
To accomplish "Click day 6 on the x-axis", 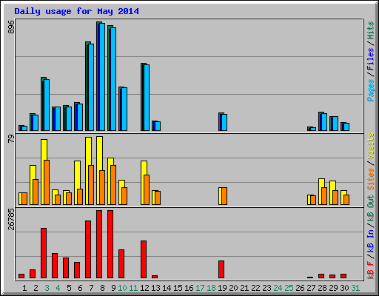I will point(80,288).
